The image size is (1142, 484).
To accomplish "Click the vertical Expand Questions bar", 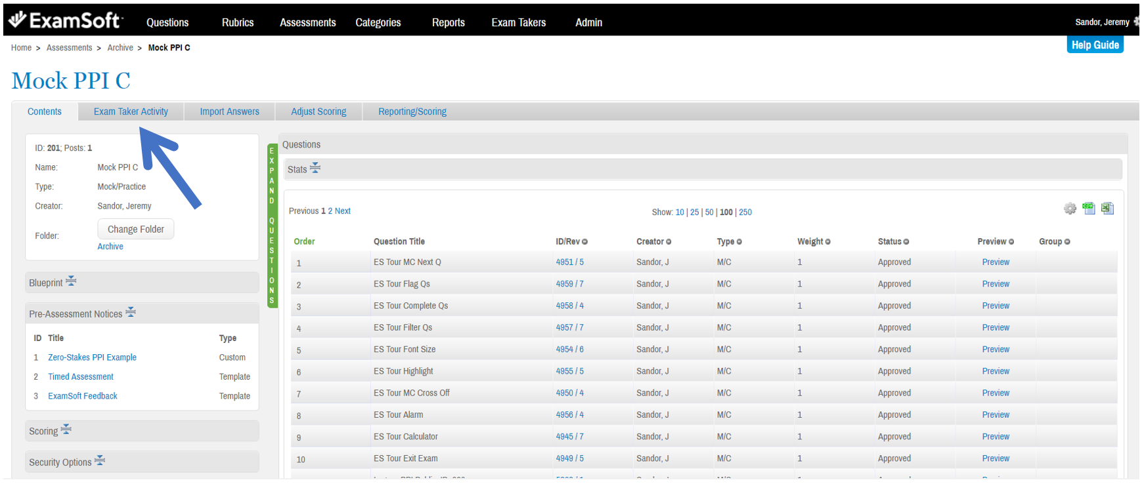I will [272, 226].
